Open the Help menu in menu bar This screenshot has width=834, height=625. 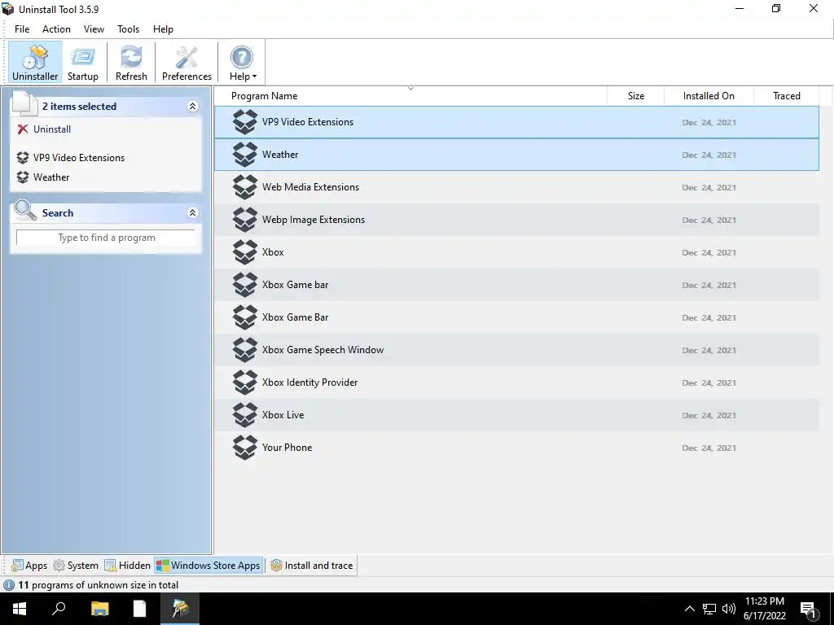[163, 29]
